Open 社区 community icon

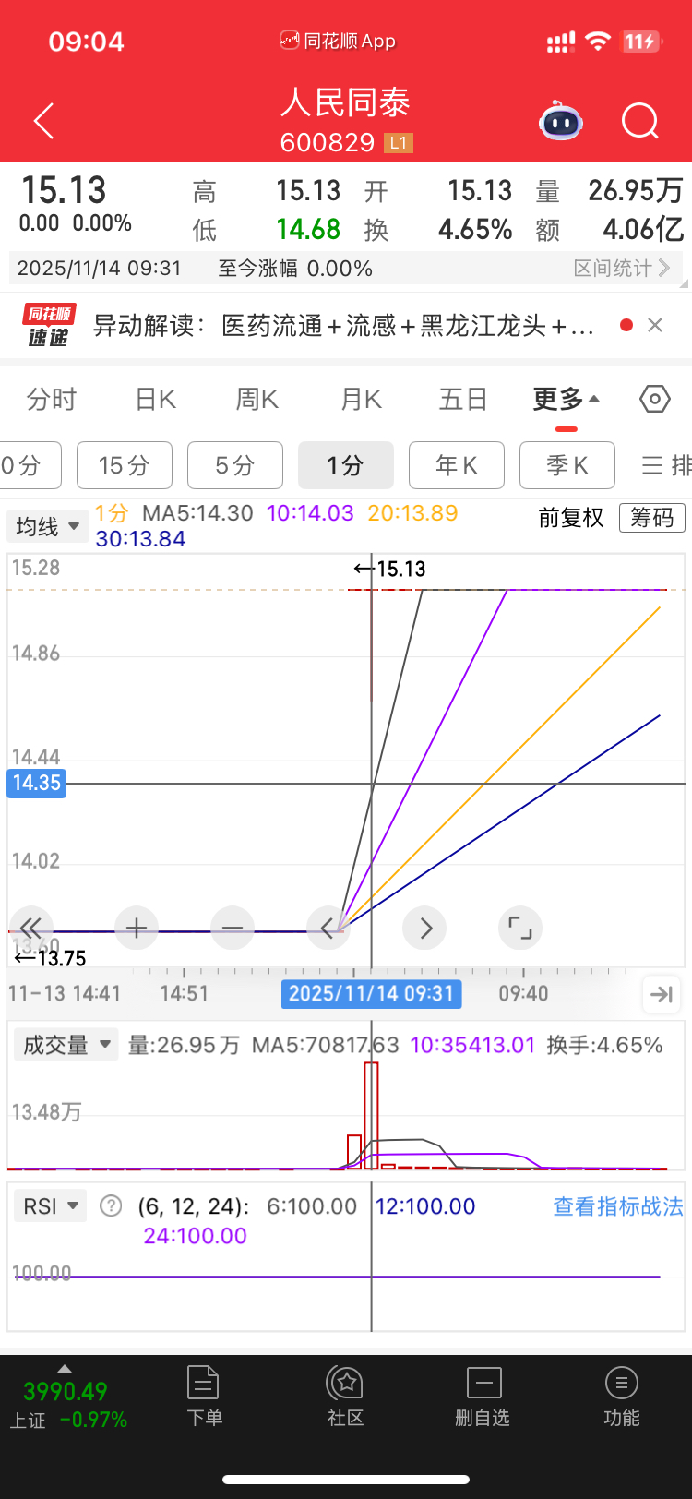tap(346, 1397)
